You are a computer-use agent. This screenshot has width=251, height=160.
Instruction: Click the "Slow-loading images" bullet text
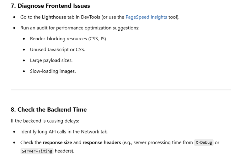53,71
